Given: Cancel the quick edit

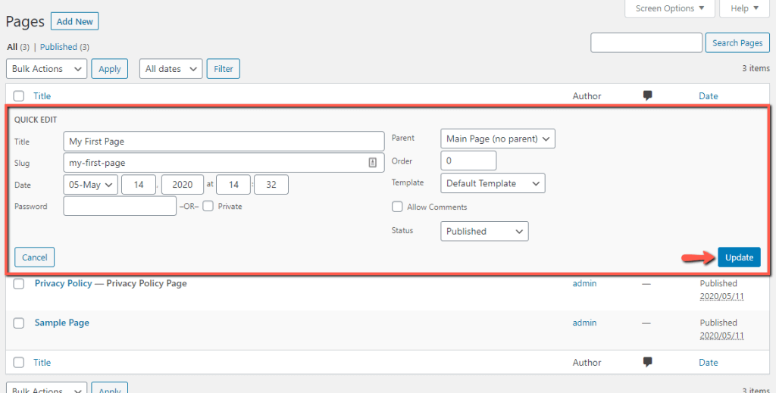Looking at the screenshot, I should click(x=35, y=257).
